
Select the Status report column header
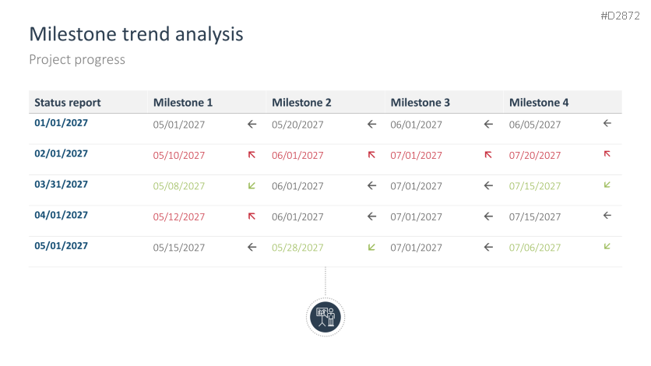[x=68, y=103]
